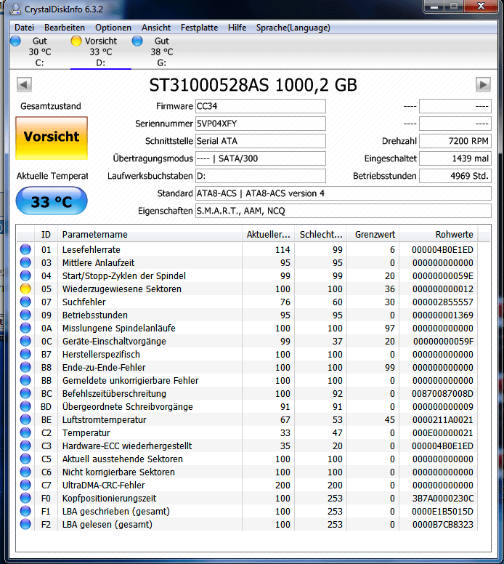Click status orb of Befehlszeitüberschreitung row
The image size is (504, 564).
click(25, 393)
